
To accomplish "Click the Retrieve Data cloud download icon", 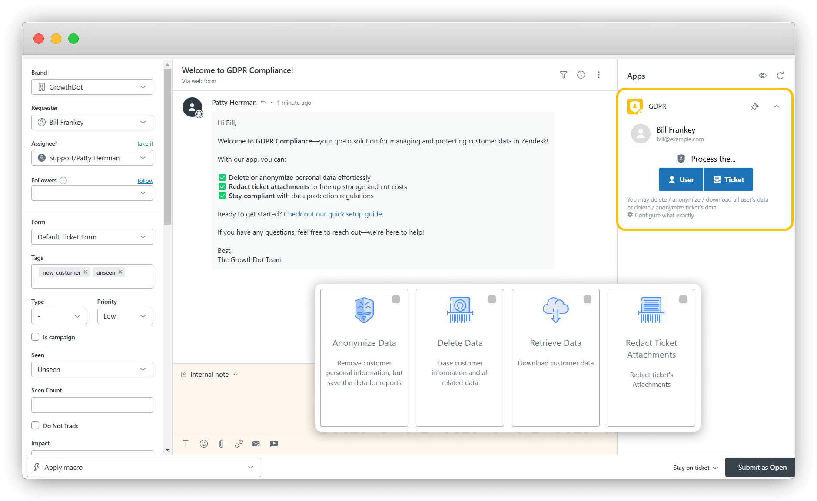I will click(555, 310).
